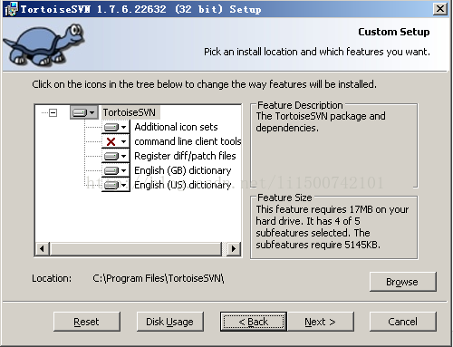Screen dimensions: 453x347
Task: Click the Browse button
Action: click(402, 282)
